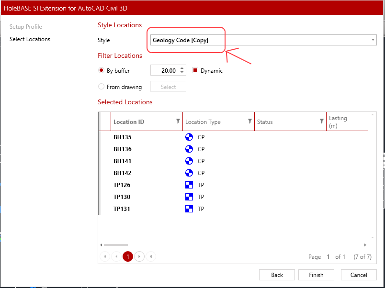The width and height of the screenshot is (385, 288).
Task: Open the Location ID column filter funnel
Action: click(x=178, y=122)
